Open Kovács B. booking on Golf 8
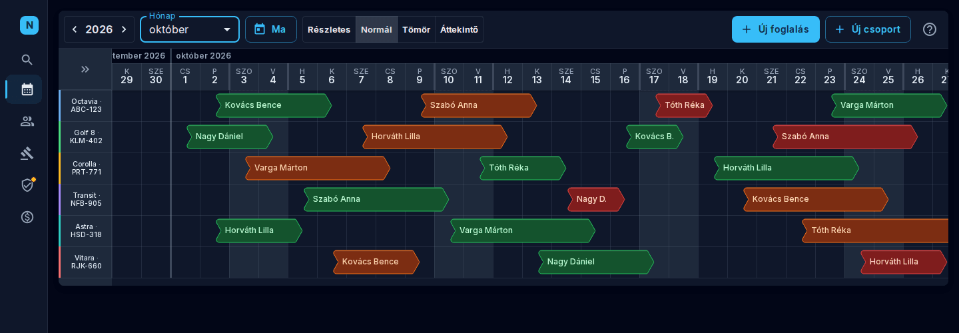 [655, 137]
